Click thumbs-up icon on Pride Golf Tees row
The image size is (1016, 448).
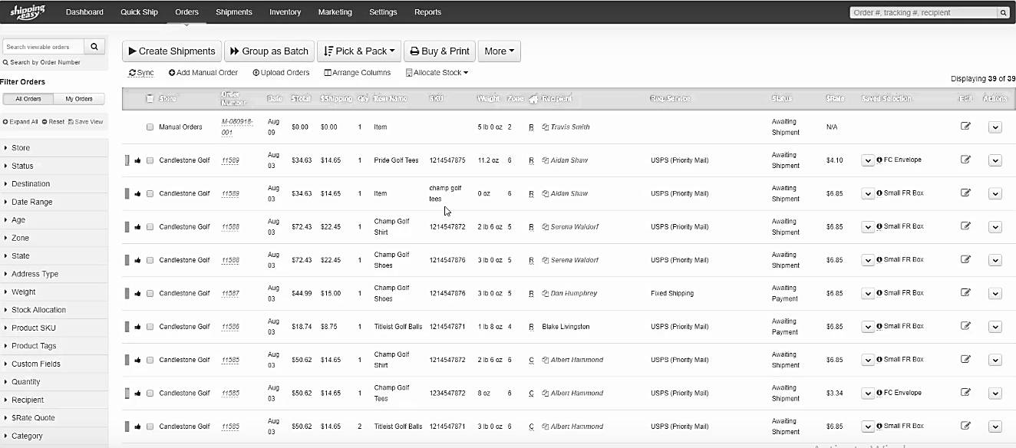click(x=138, y=160)
